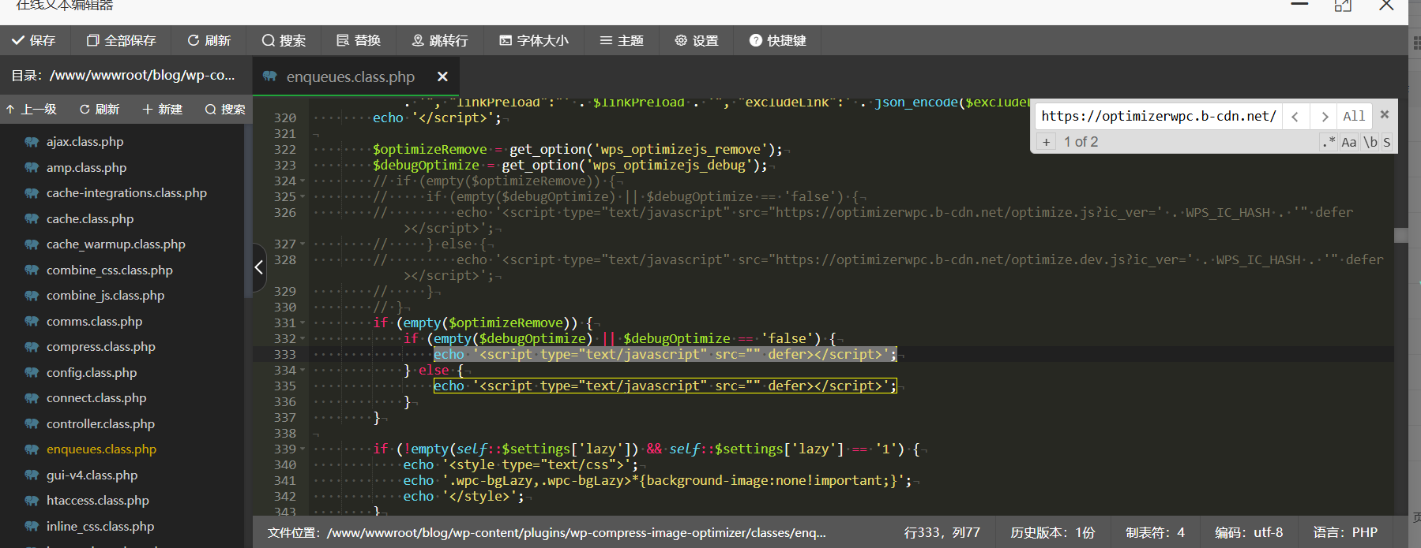Viewport: 1421px width, 548px height.
Task: Refresh the file list in the sidebar
Action: click(x=100, y=109)
